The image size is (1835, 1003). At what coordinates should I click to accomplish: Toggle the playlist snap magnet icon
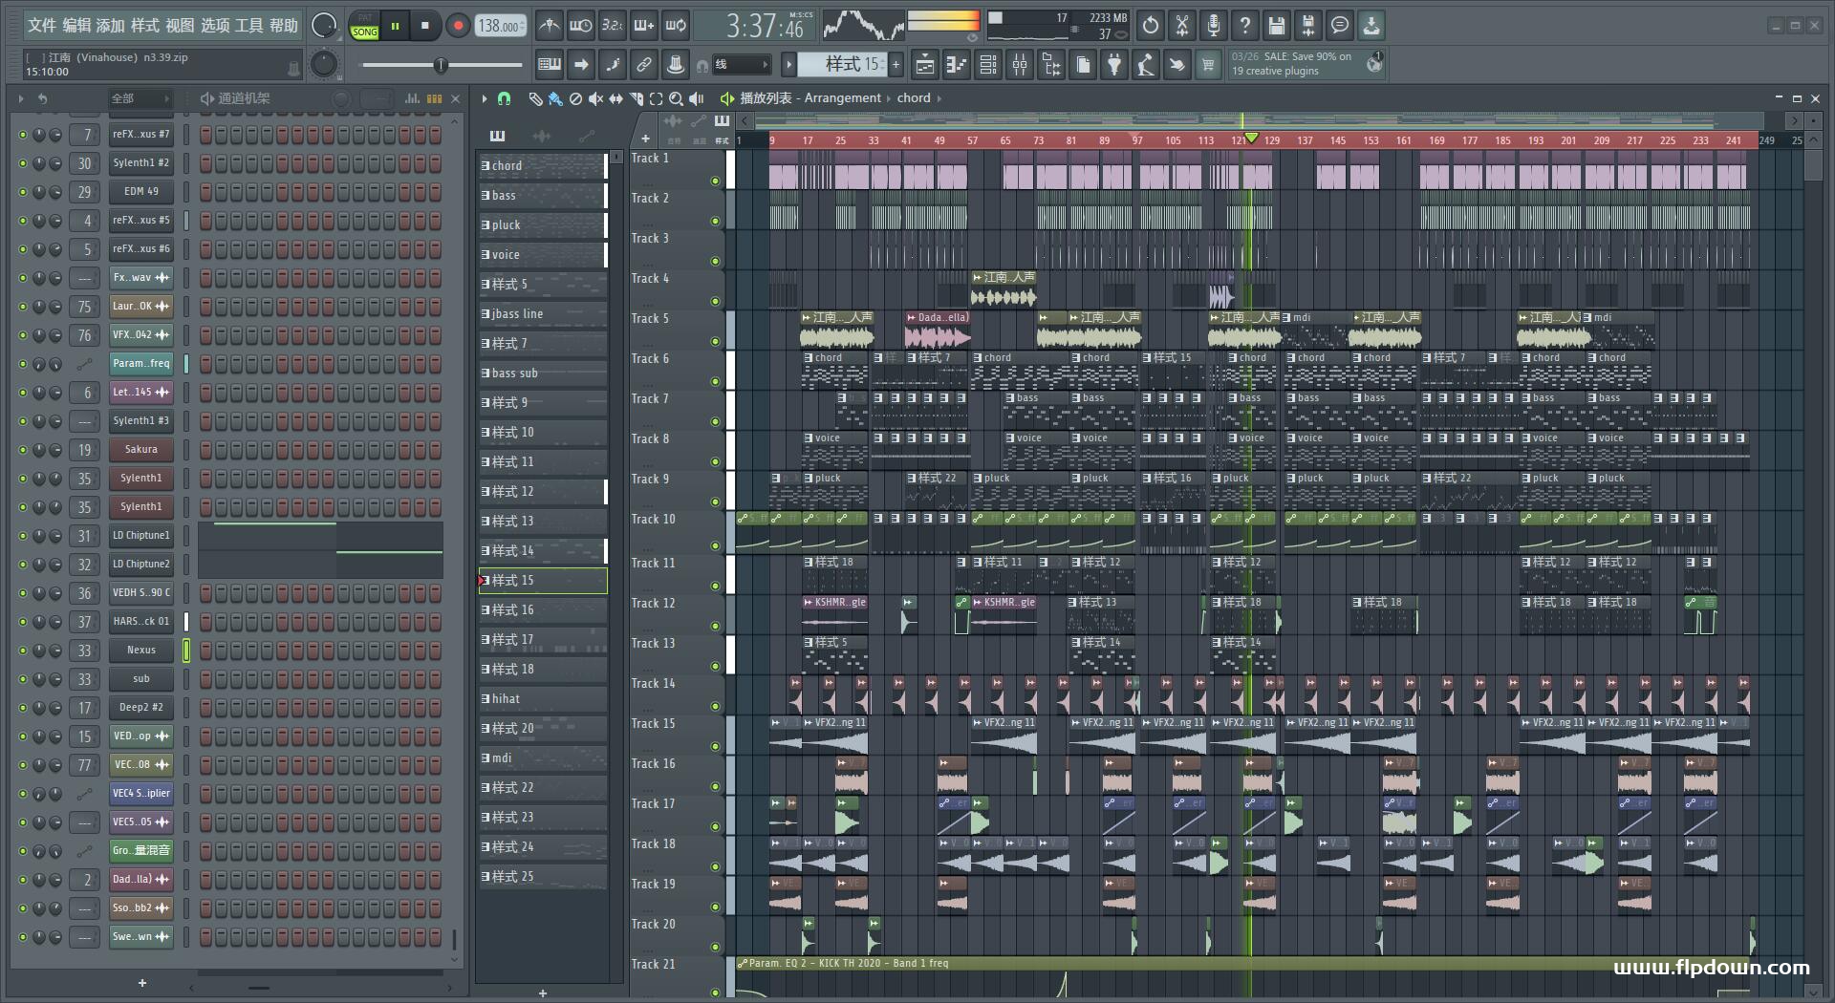coord(505,98)
